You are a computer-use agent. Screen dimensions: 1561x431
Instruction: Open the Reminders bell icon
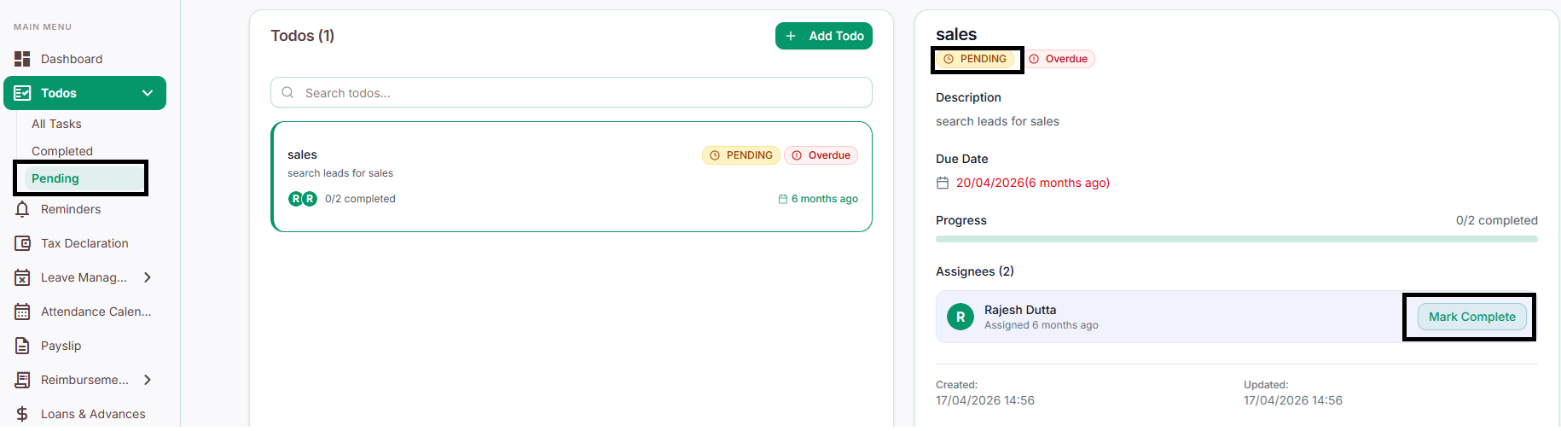tap(22, 209)
